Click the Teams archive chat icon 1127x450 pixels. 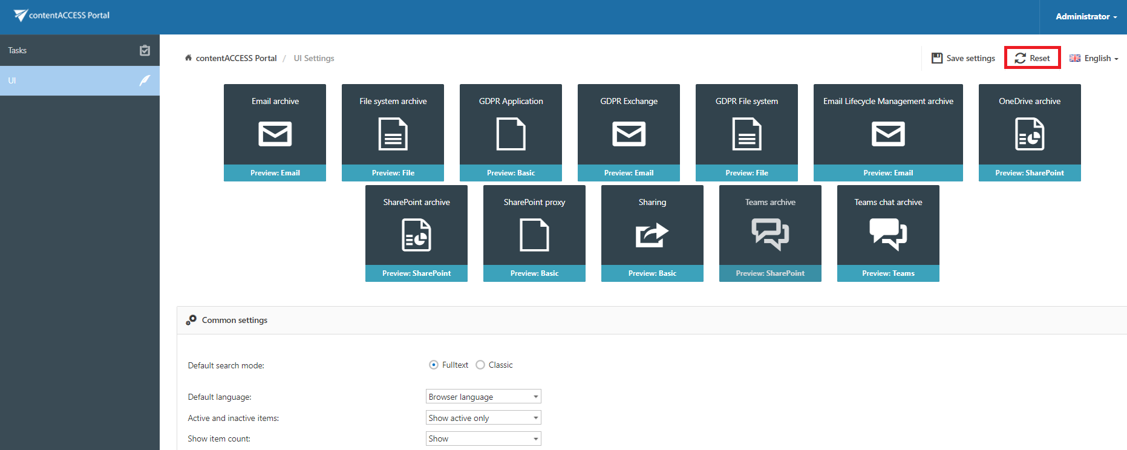coord(769,235)
